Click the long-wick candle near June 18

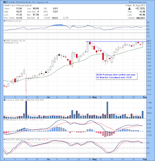[26, 84]
